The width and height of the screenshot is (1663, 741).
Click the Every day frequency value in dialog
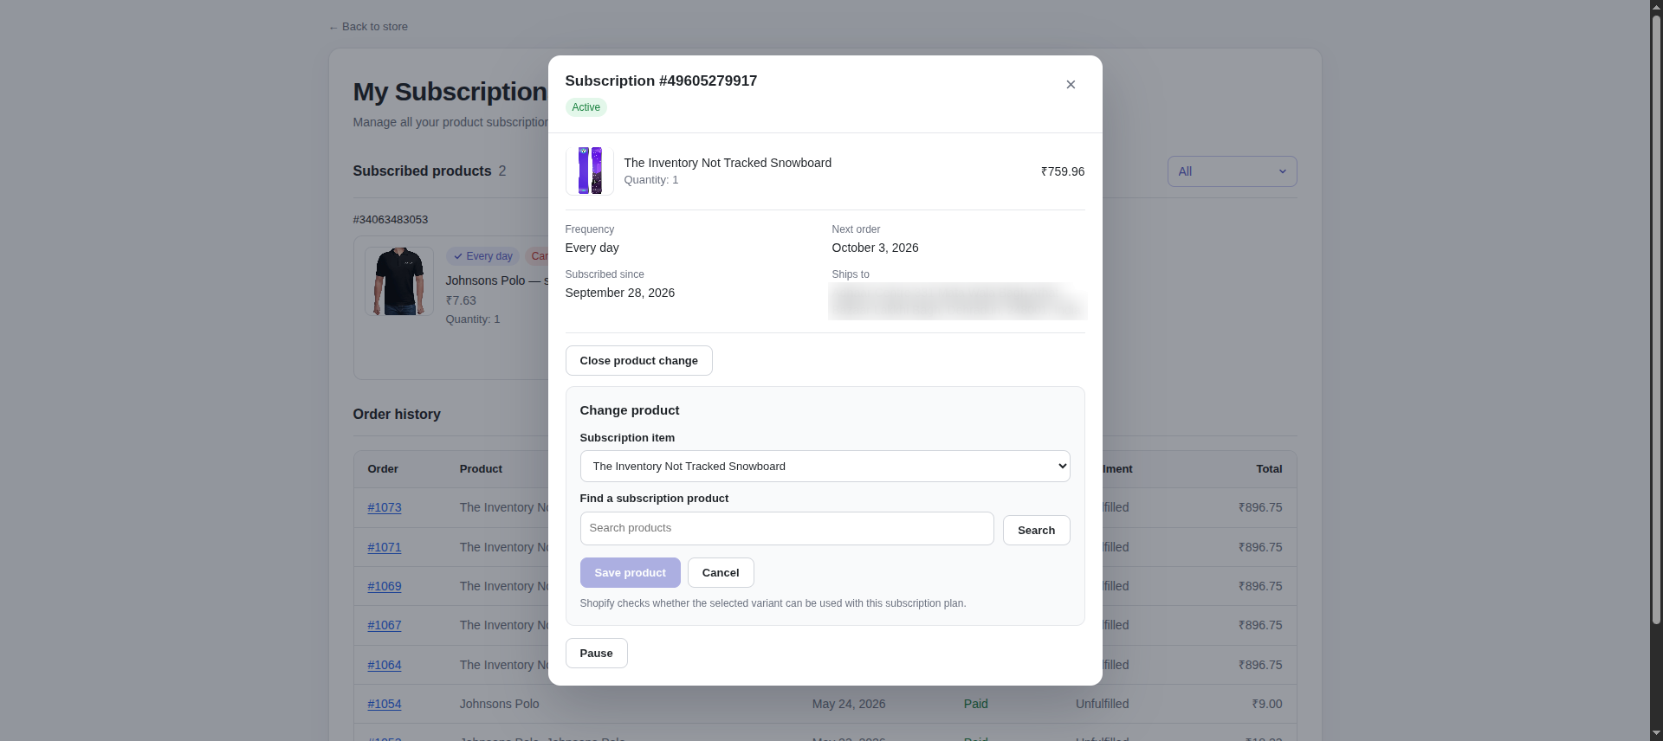592,248
